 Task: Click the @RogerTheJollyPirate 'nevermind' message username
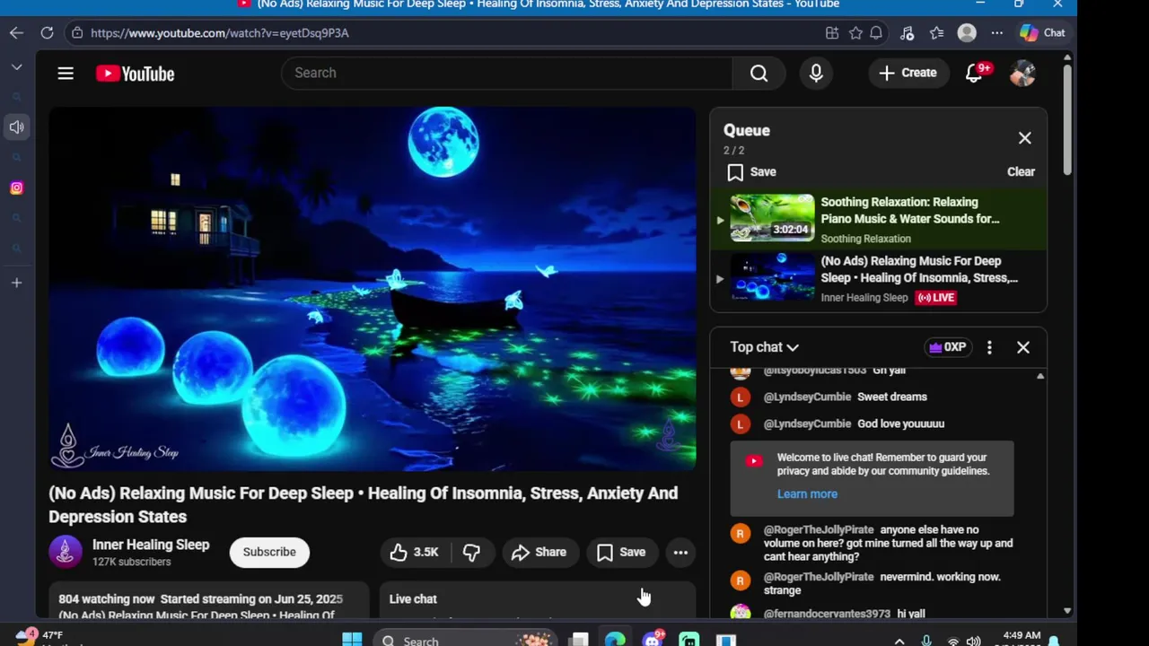click(819, 577)
